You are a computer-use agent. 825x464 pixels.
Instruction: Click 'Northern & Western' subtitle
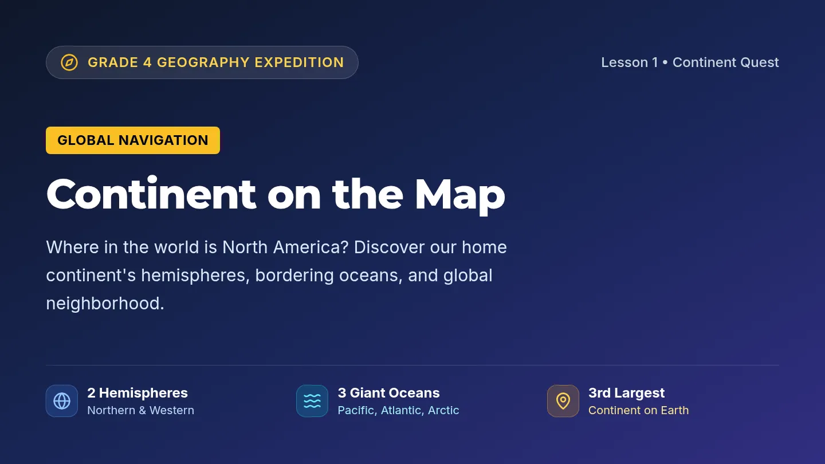point(141,410)
